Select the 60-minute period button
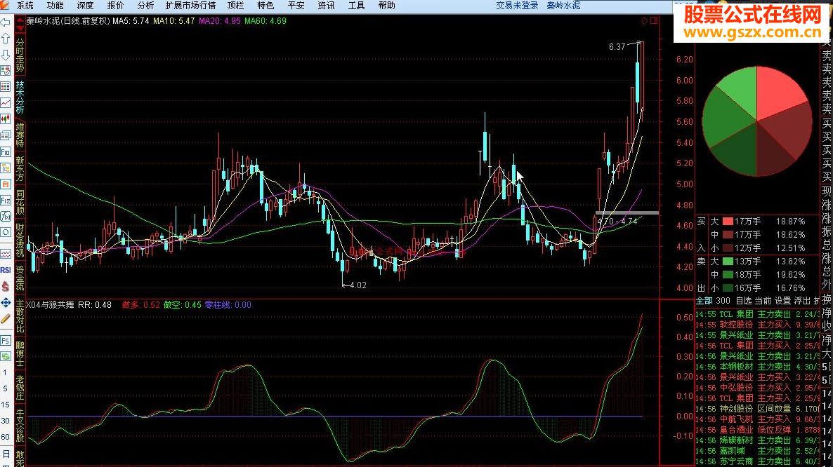Viewport: 833px width, 467px height. point(6,437)
